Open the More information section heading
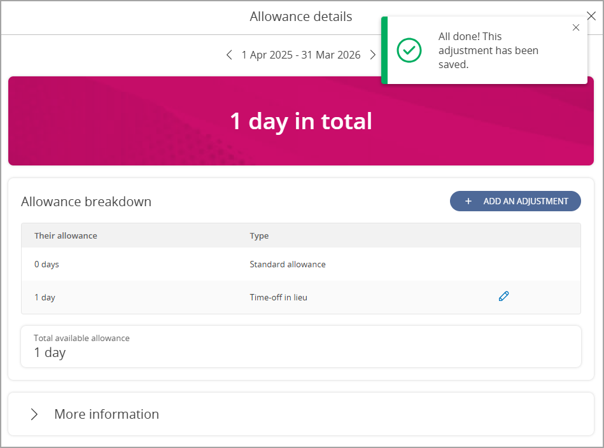 click(106, 414)
